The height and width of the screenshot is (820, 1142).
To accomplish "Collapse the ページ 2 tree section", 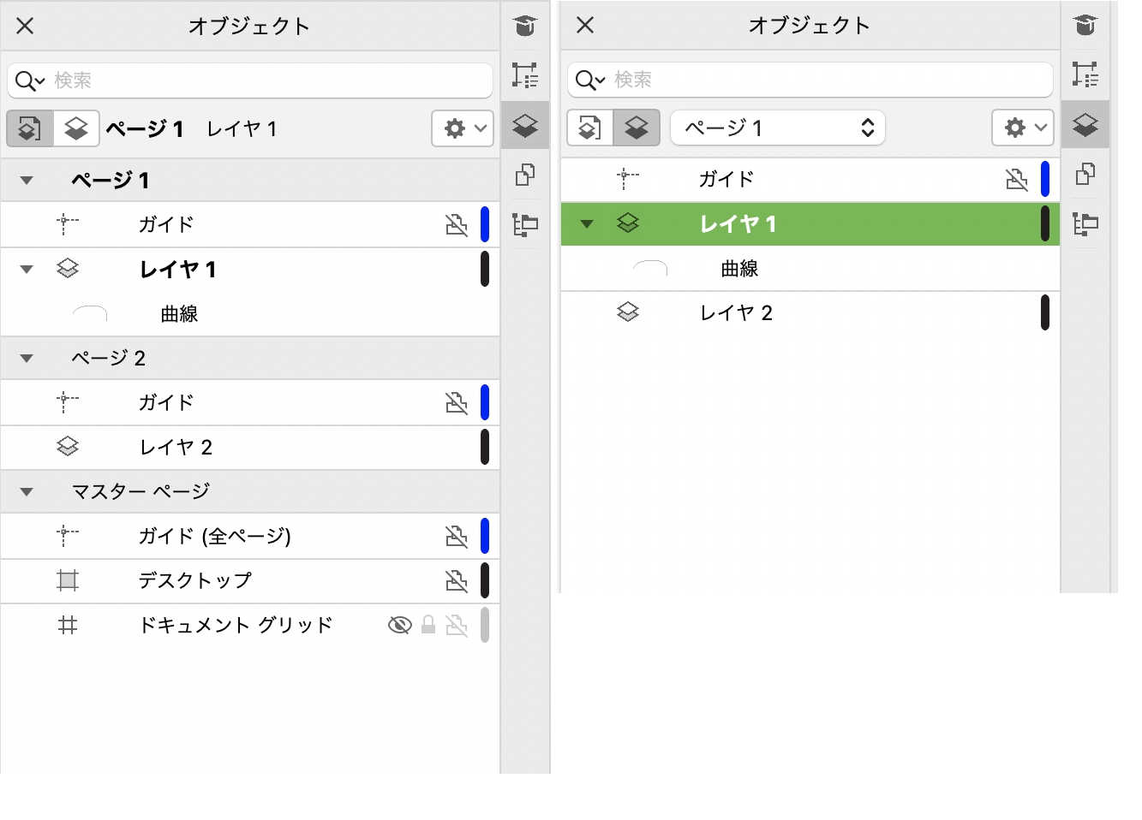I will 27,359.
